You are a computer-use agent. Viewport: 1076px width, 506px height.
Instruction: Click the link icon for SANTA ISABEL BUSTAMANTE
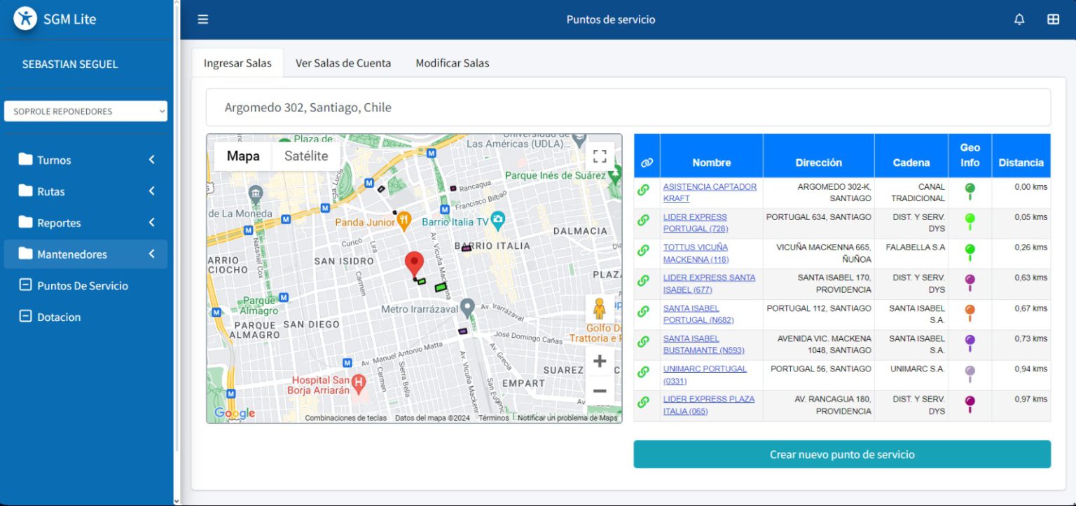click(643, 341)
